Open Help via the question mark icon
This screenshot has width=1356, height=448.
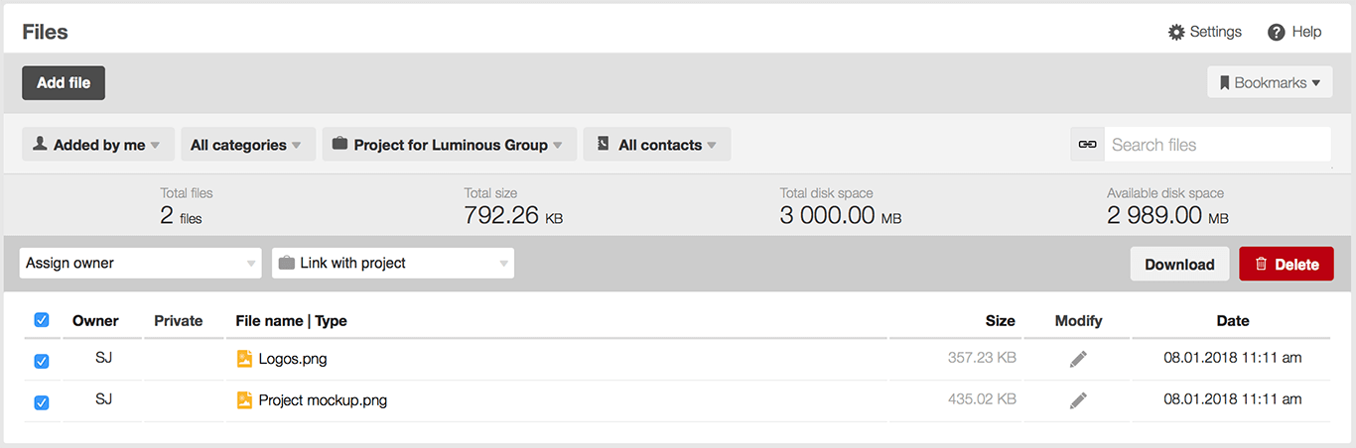[x=1277, y=32]
